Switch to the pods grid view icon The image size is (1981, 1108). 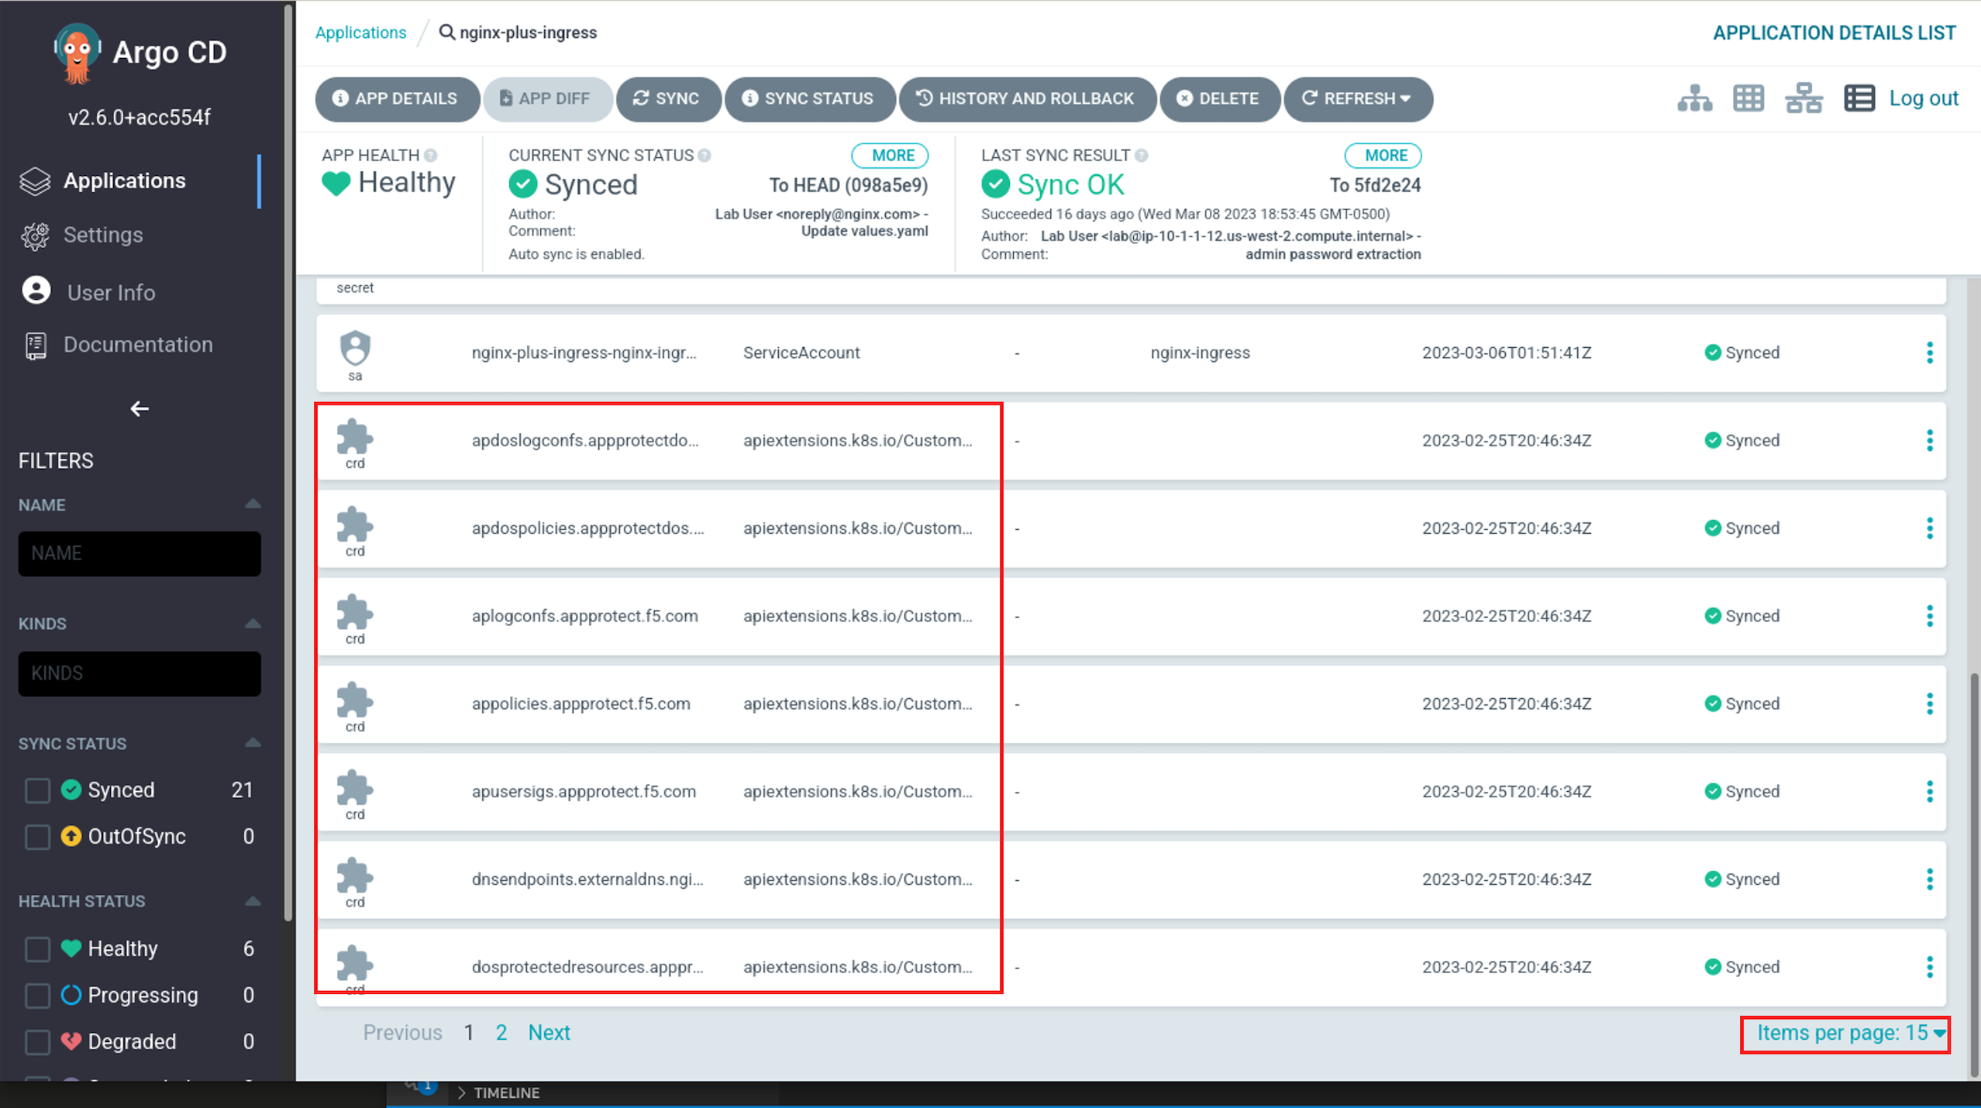coord(1748,98)
